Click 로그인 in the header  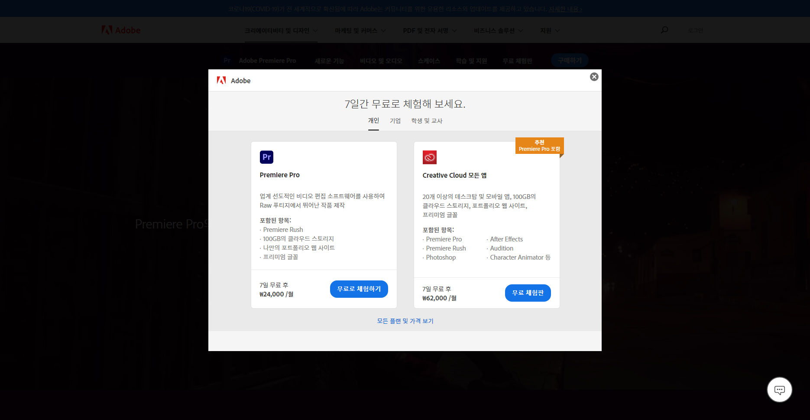696,30
